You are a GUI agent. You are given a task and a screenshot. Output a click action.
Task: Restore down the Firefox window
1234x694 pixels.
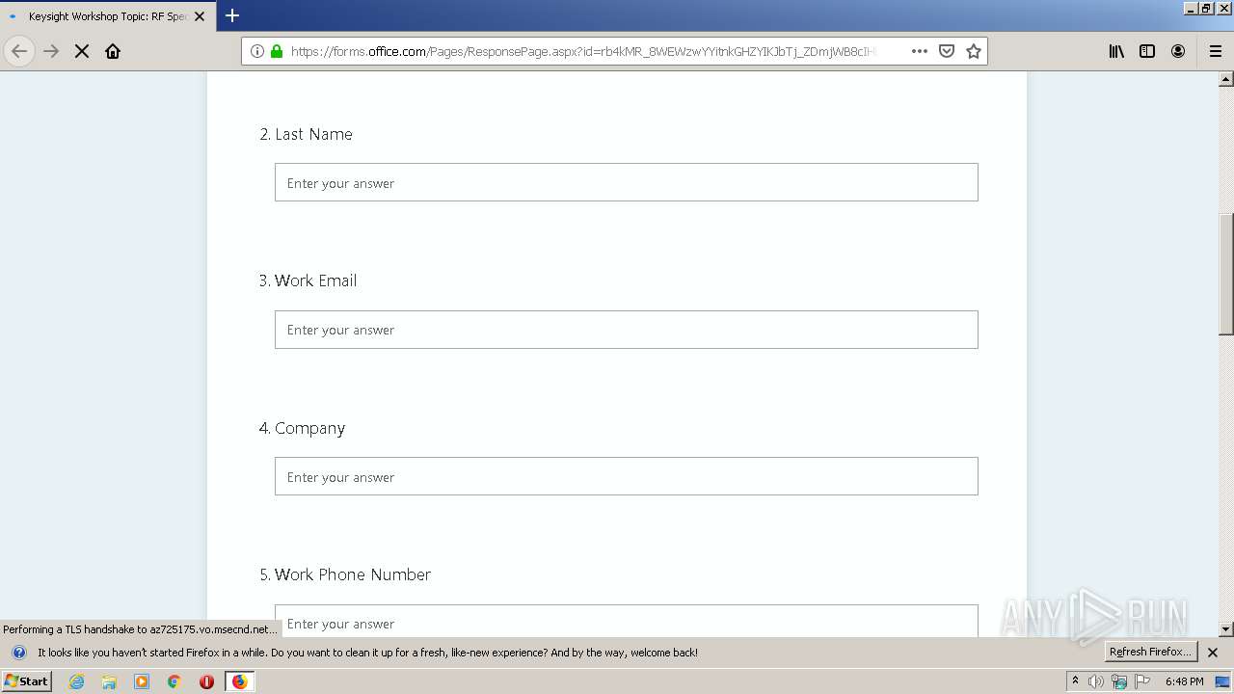(1206, 8)
